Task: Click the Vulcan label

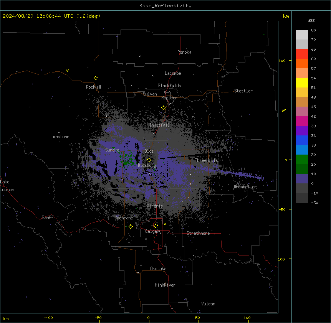Action: tap(208, 304)
